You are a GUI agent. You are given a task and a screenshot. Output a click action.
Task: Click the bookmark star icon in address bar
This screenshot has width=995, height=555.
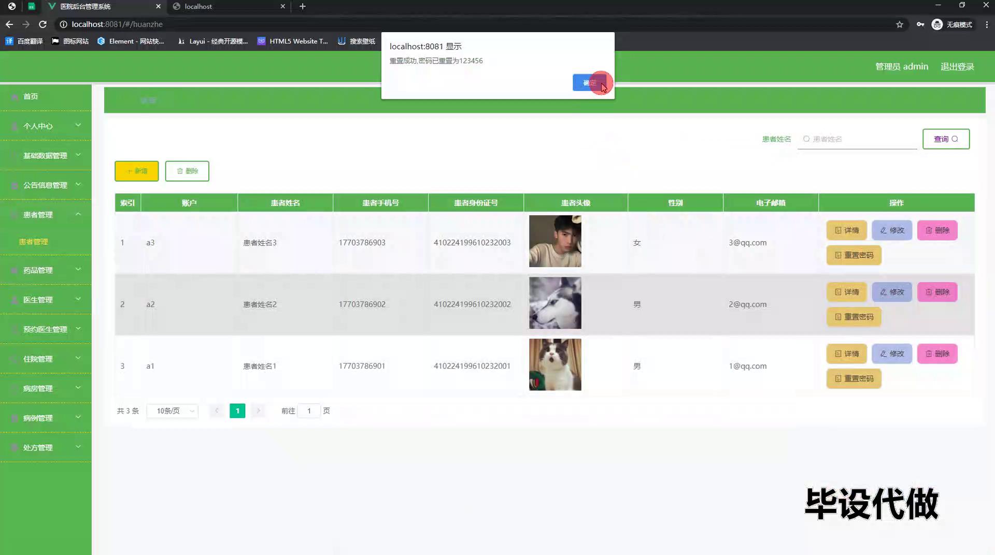[900, 24]
